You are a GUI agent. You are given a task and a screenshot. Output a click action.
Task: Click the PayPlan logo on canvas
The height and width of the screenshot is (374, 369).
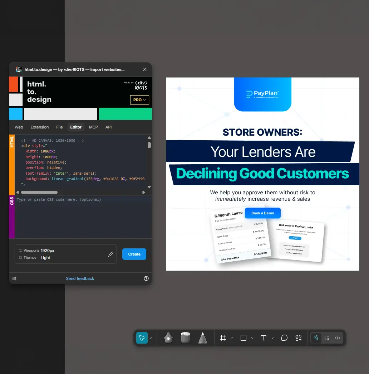pyautogui.click(x=263, y=94)
